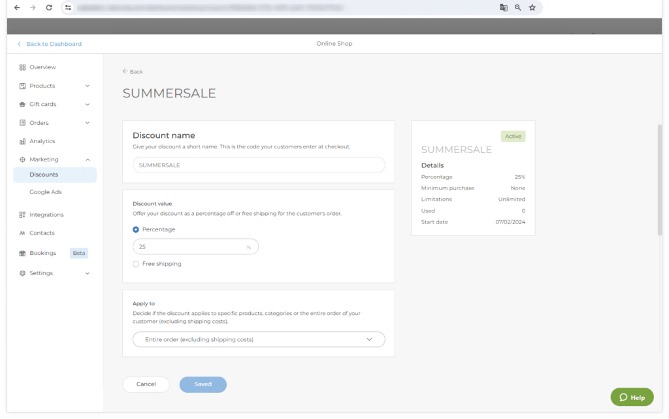Collapse the Marketing section chevron
669x419 pixels.
[88, 159]
